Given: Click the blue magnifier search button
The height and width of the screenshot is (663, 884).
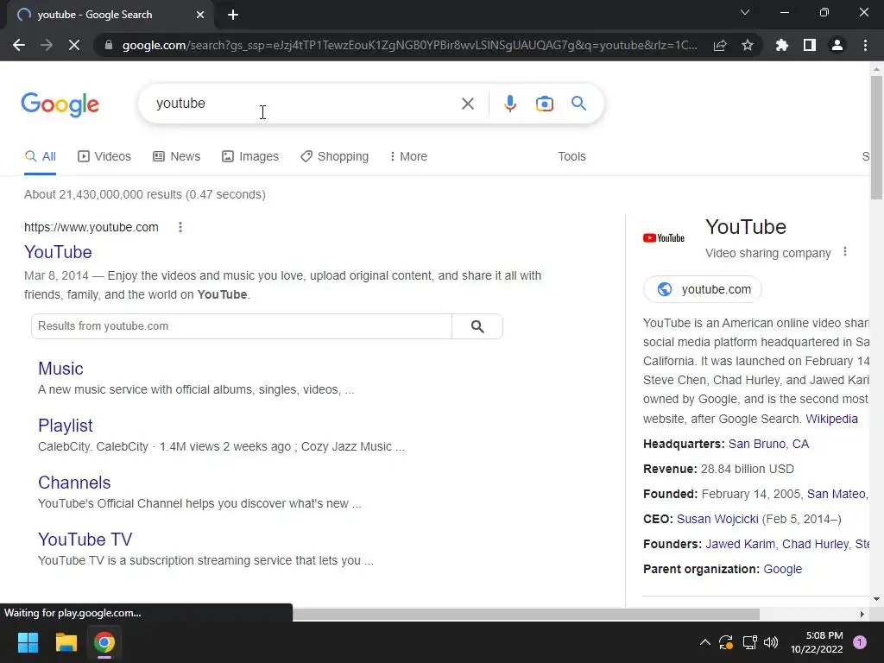Looking at the screenshot, I should coord(579,104).
